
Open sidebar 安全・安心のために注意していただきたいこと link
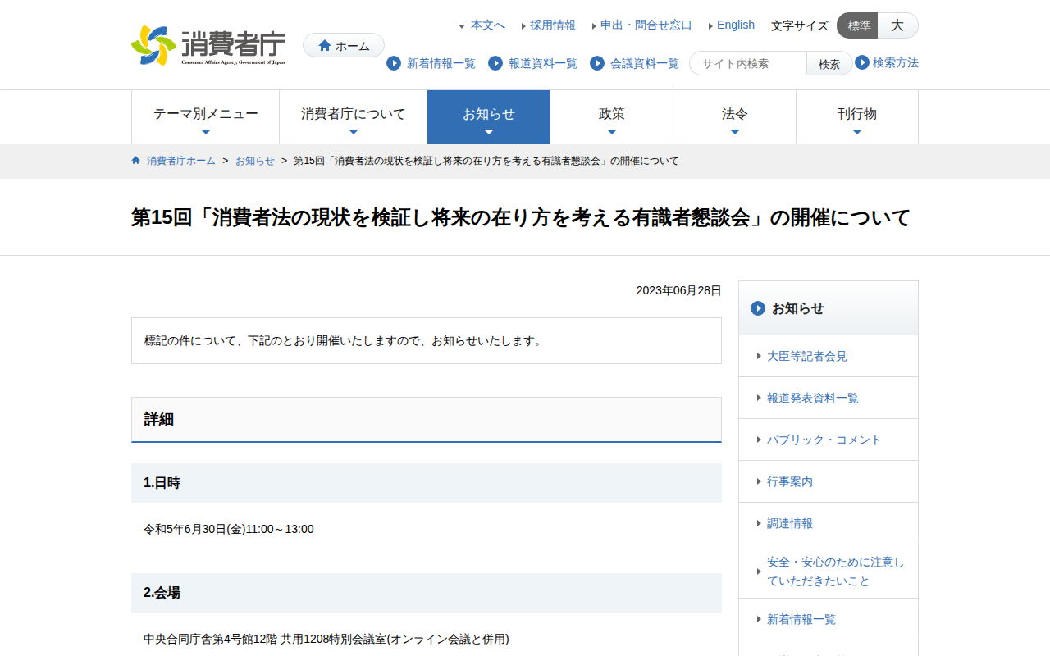[x=836, y=572]
